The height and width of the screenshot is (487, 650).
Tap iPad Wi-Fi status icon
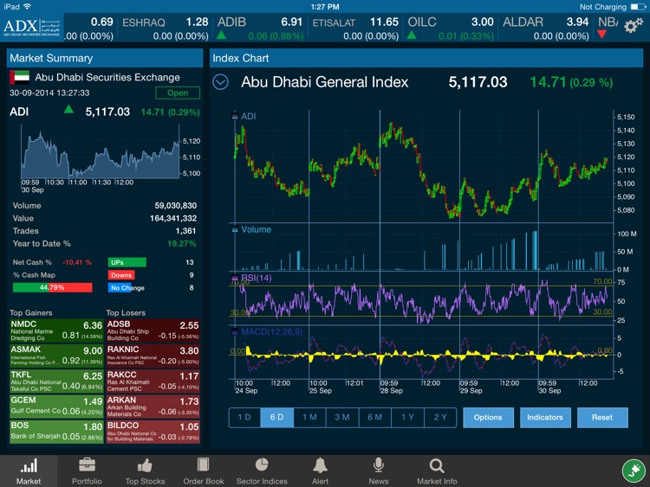(x=28, y=6)
